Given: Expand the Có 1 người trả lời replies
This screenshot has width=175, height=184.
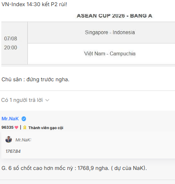Looking at the screenshot, I should [x=25, y=100].
